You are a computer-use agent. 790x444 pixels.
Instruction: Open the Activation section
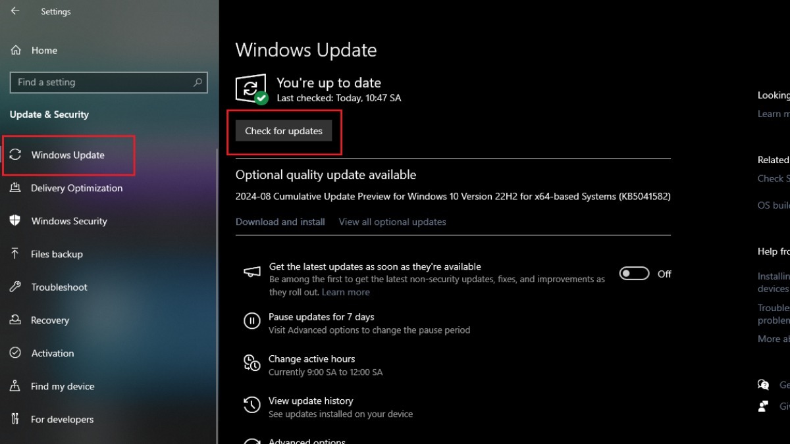click(53, 353)
